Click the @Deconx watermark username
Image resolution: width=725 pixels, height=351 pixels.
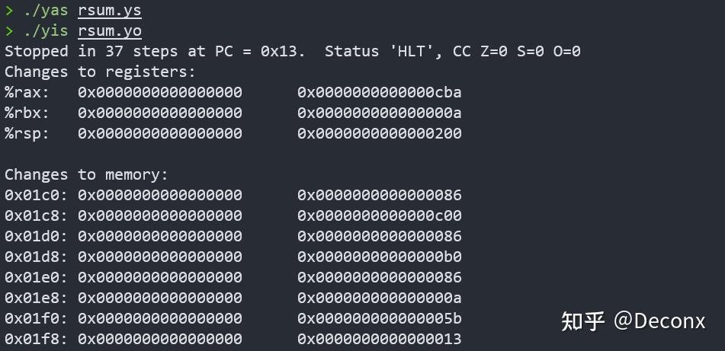(659, 322)
